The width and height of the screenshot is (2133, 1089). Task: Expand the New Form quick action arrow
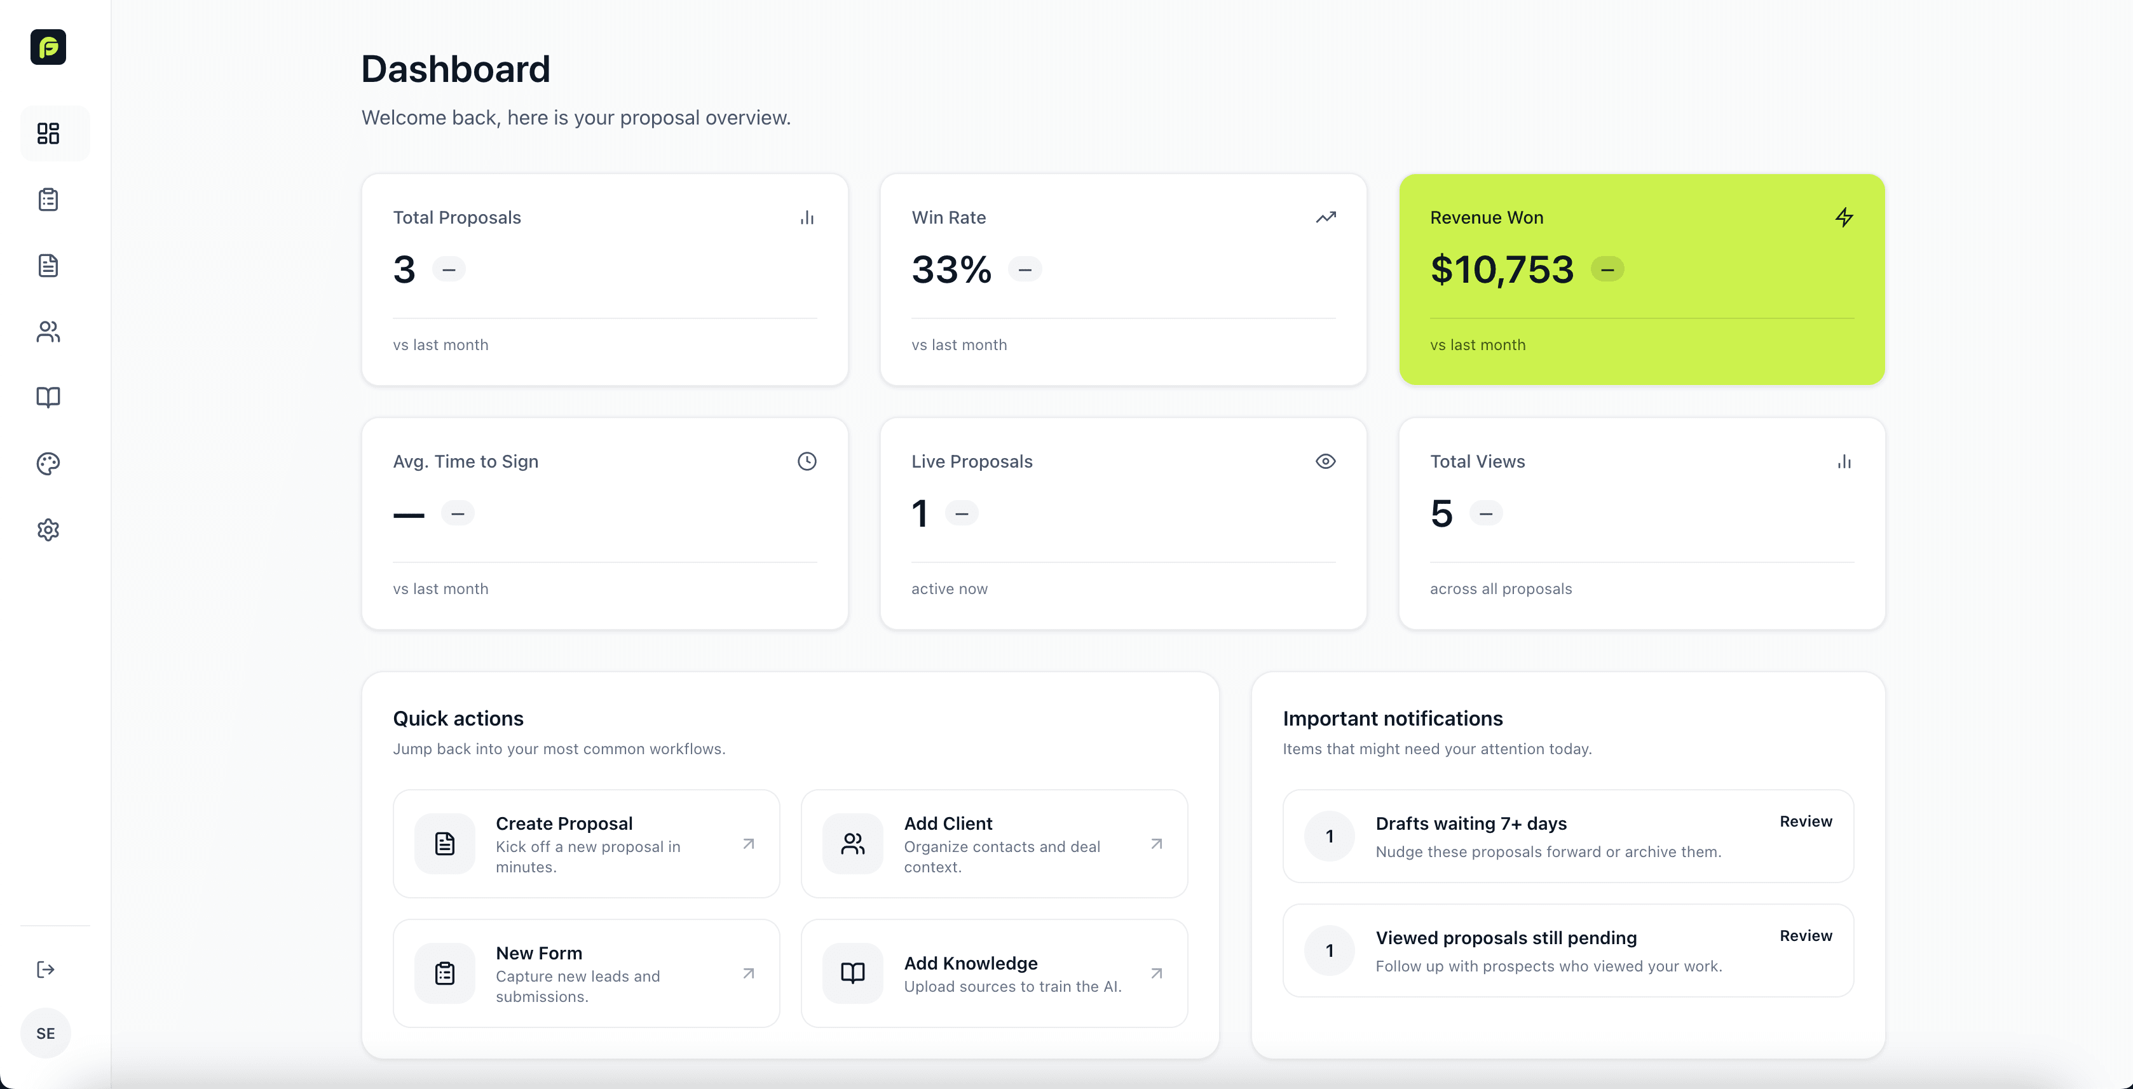point(749,973)
